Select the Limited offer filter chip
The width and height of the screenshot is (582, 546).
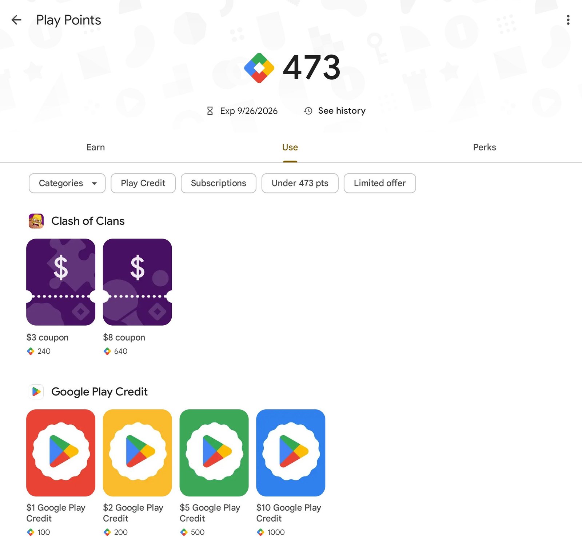tap(380, 183)
